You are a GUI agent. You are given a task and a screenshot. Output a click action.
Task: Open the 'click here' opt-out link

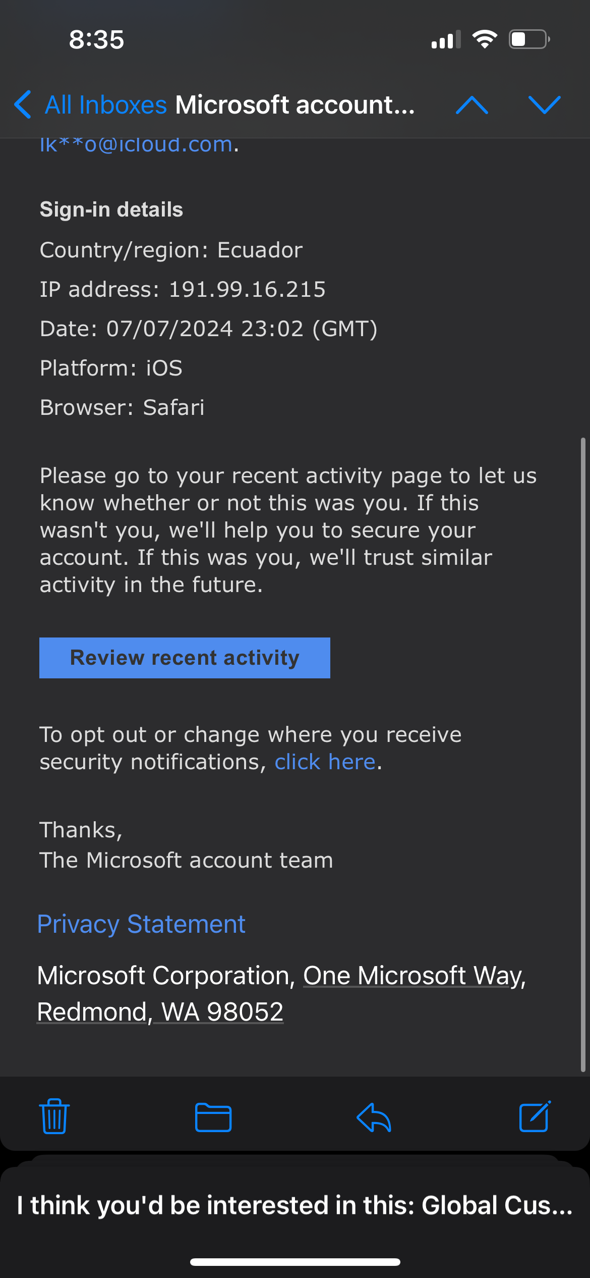(x=325, y=762)
